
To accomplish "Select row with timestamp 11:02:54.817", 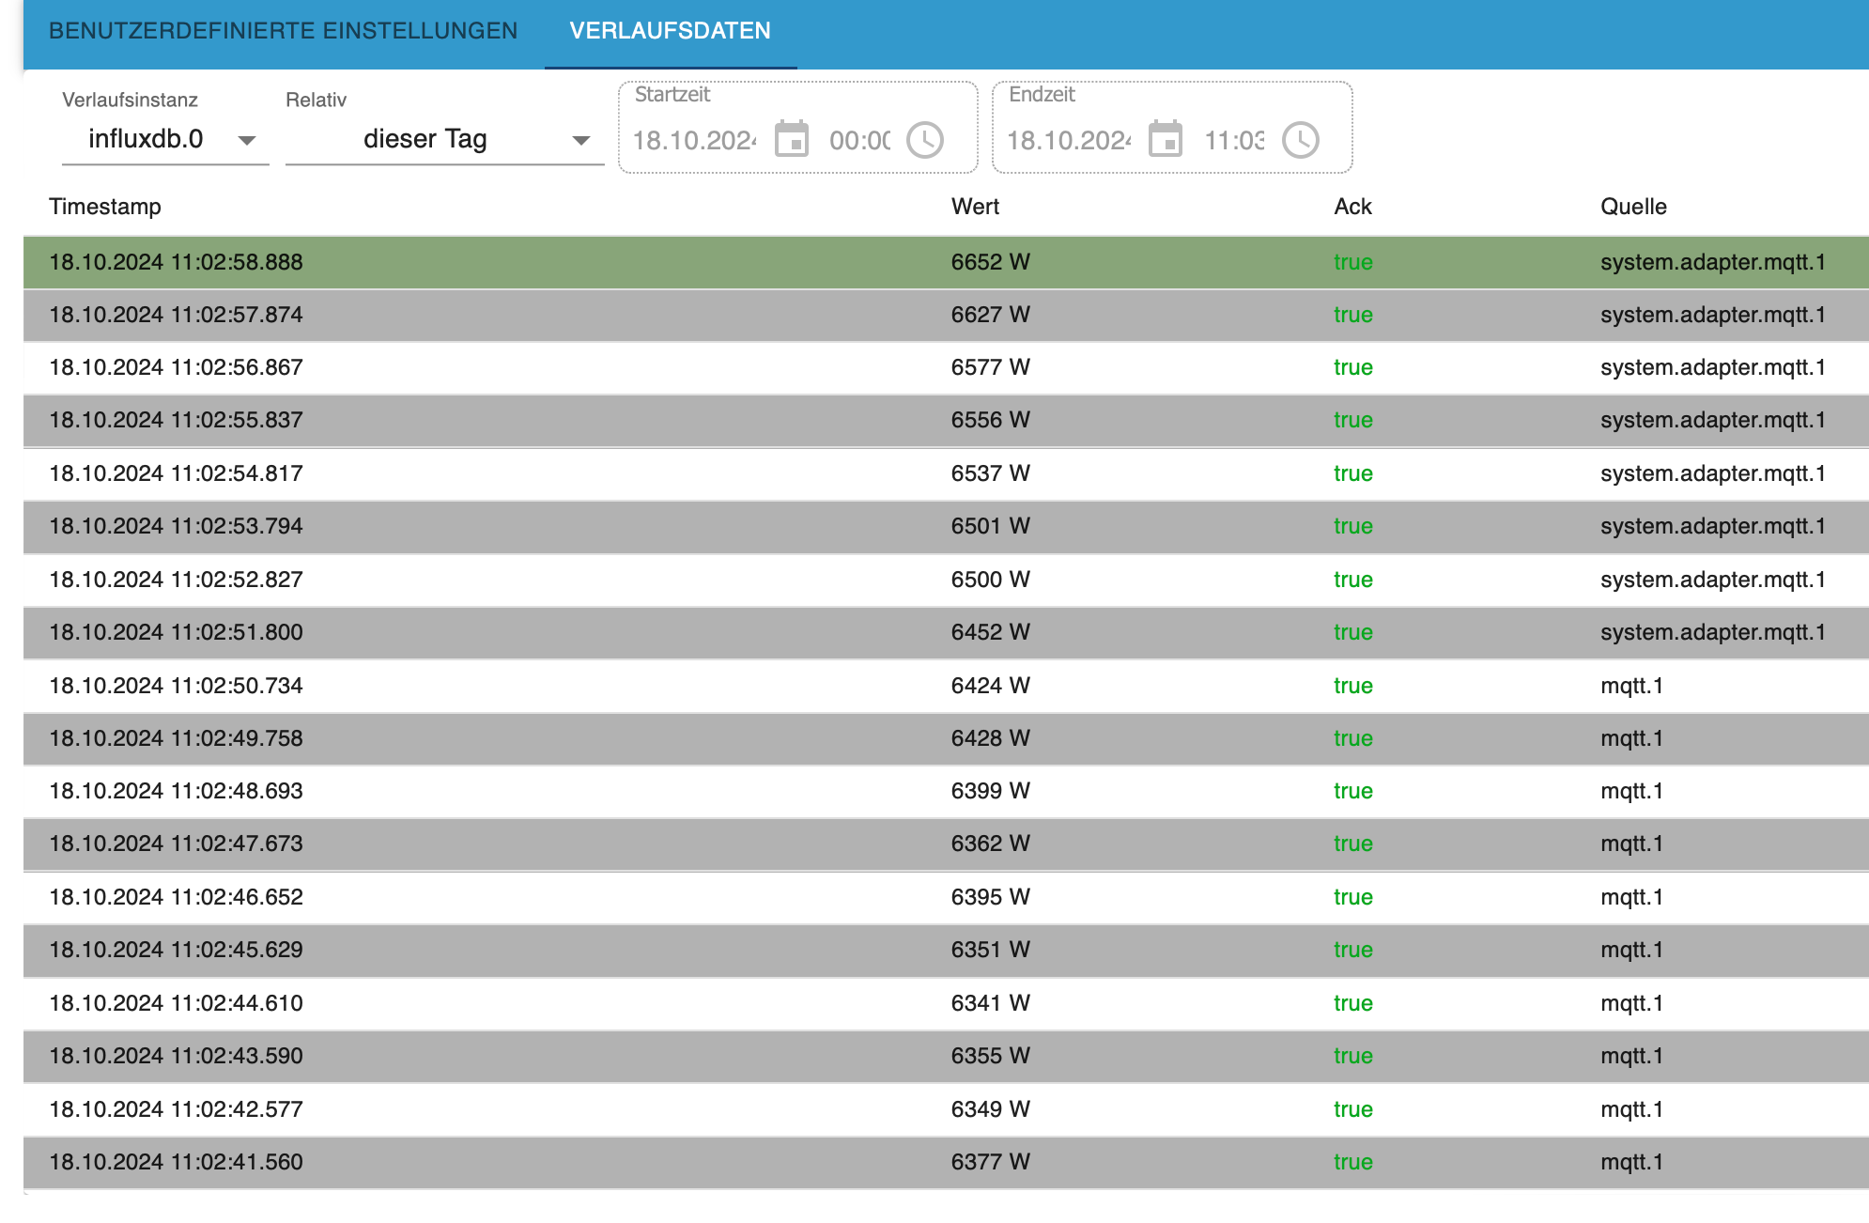I will 946,473.
